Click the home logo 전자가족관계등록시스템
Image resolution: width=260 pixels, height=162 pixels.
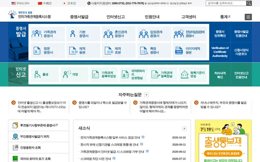(x=30, y=15)
